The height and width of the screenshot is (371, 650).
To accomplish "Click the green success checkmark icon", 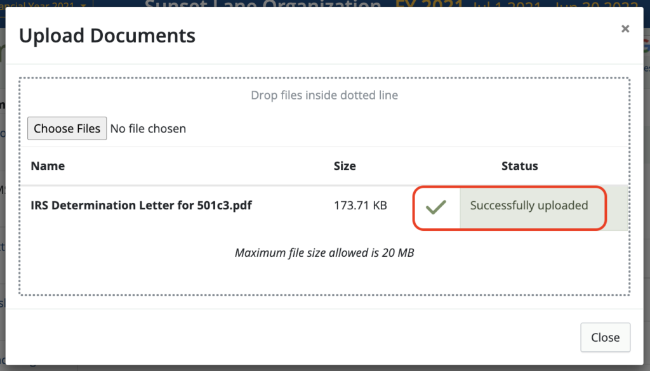I will click(x=436, y=206).
